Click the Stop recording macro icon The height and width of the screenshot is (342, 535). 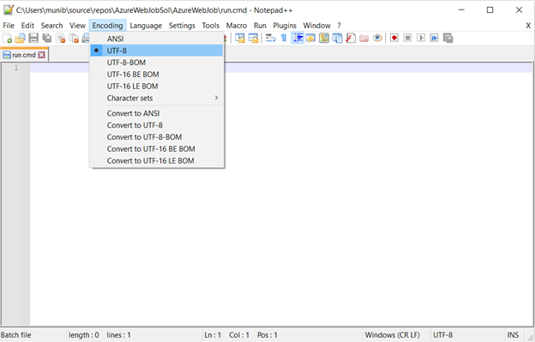(407, 39)
